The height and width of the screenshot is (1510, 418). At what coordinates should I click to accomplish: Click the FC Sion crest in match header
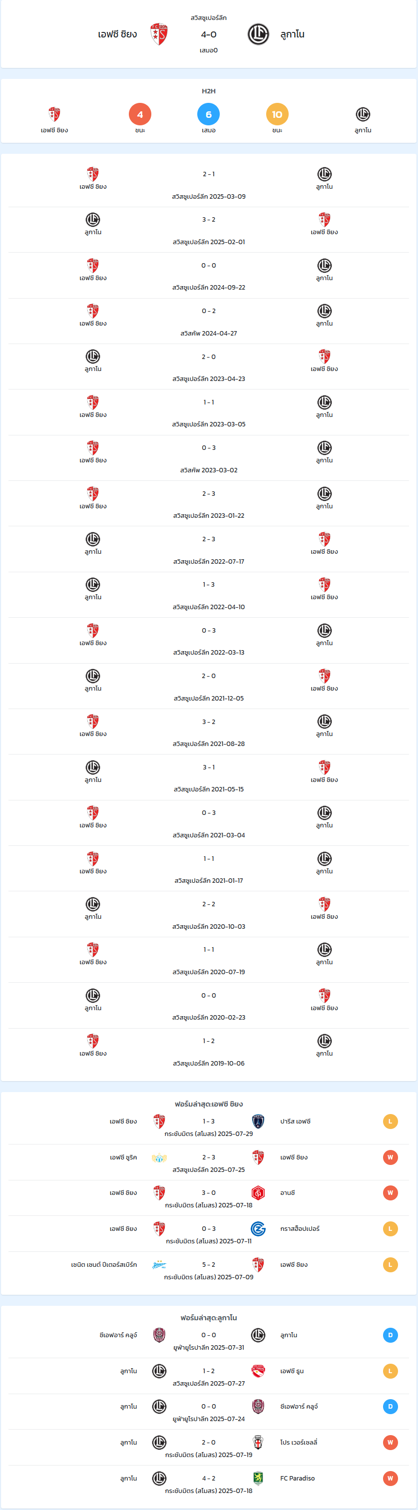(159, 34)
